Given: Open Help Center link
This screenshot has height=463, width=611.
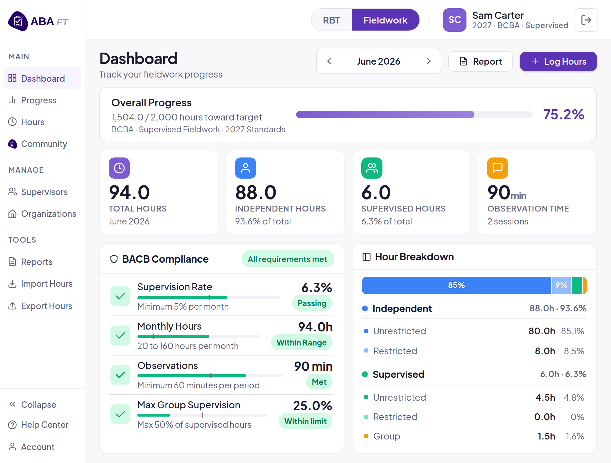Looking at the screenshot, I should (x=42, y=425).
